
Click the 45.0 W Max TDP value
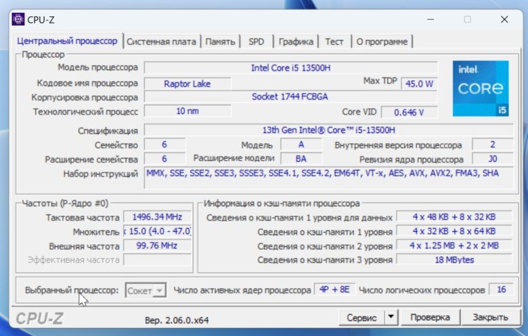(419, 83)
